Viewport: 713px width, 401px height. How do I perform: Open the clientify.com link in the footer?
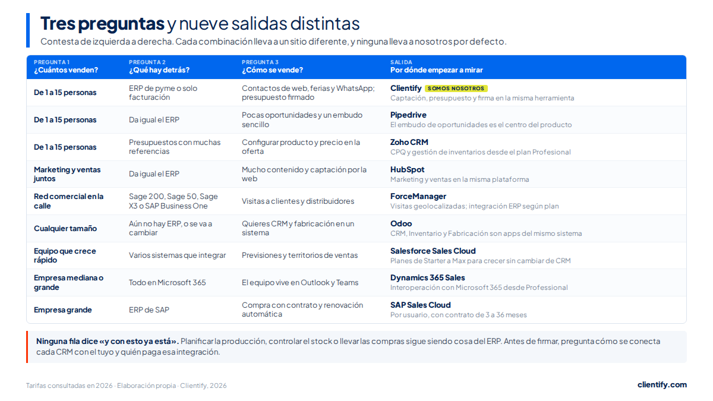tap(662, 385)
